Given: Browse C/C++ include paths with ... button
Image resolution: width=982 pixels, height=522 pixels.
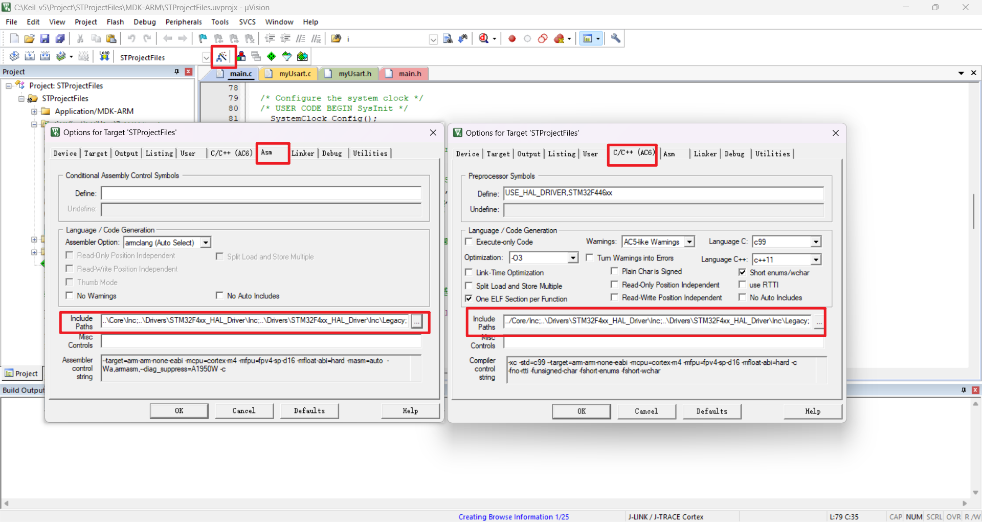Looking at the screenshot, I should (819, 321).
